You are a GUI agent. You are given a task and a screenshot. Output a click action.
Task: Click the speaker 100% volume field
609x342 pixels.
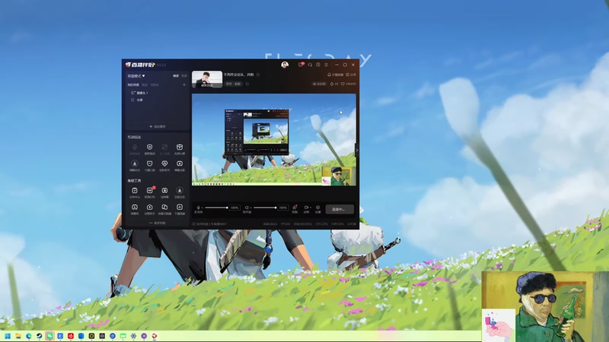[x=283, y=207]
